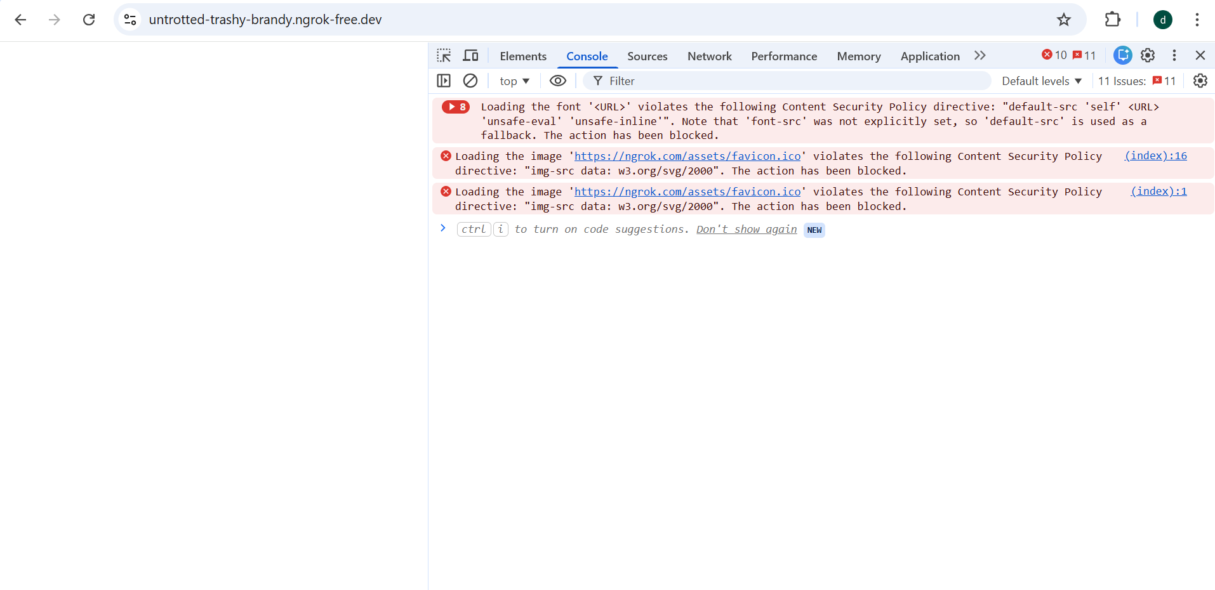Toggle the device toolbar icon
The height and width of the screenshot is (590, 1215).
coord(470,56)
